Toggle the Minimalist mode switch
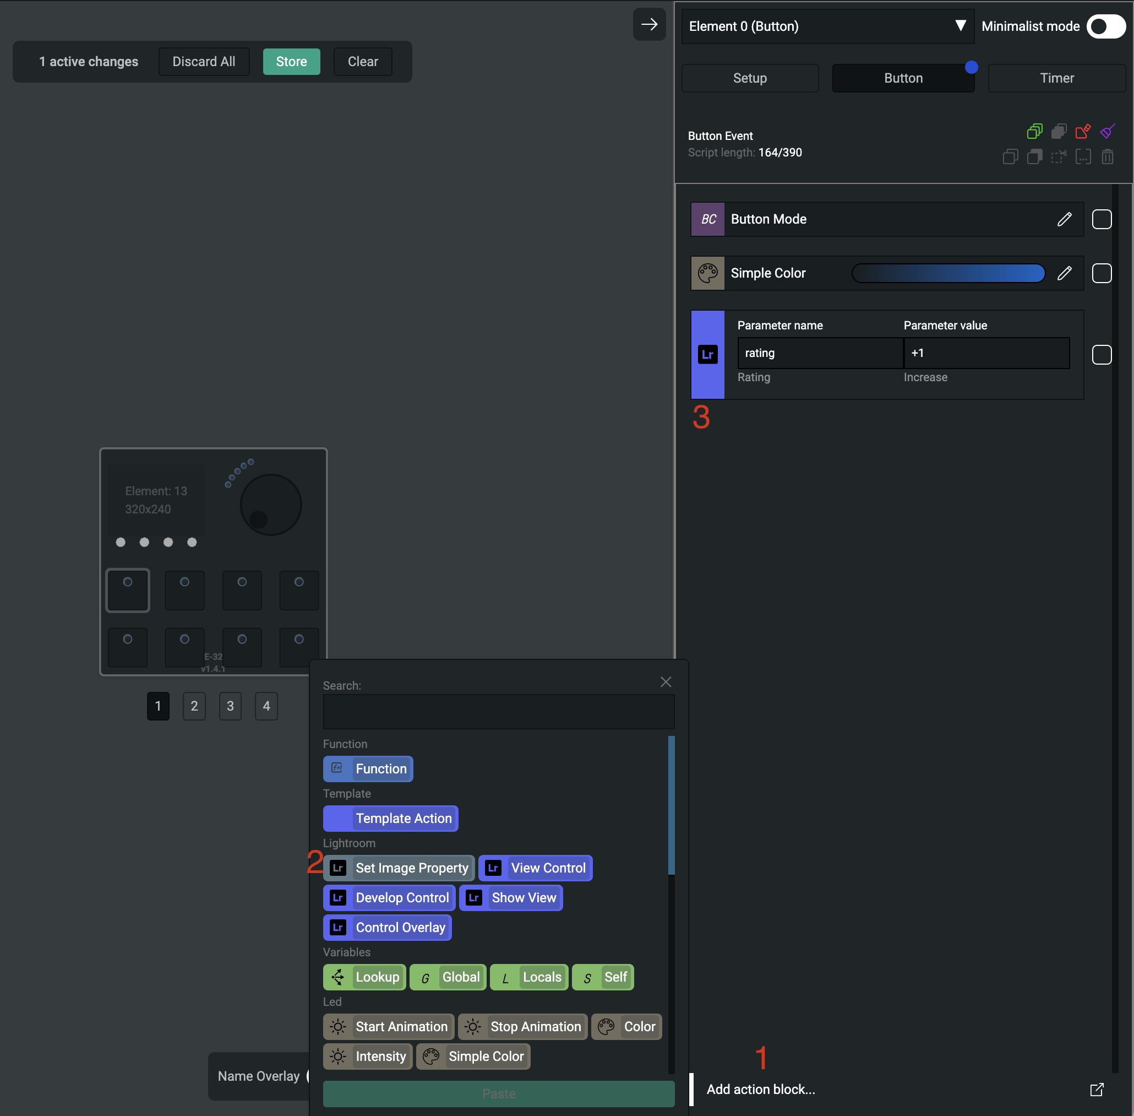Screen dimensions: 1134x1116 coord(1105,26)
